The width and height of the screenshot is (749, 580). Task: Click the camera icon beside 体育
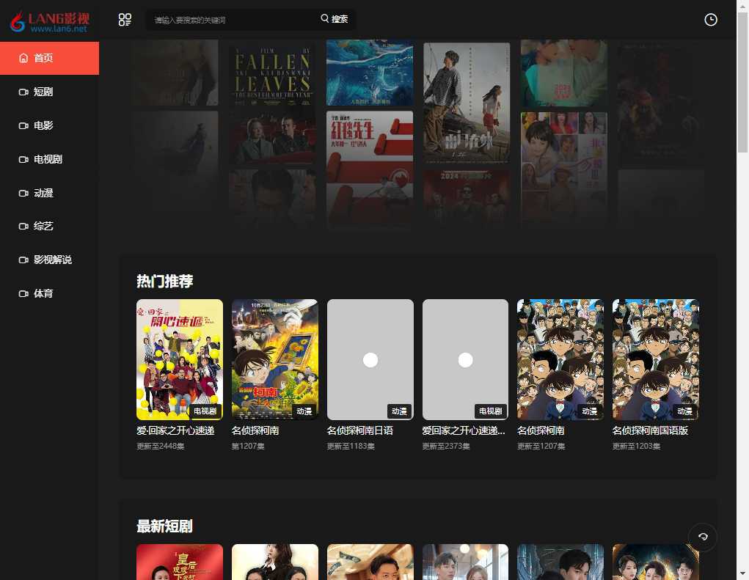pyautogui.click(x=23, y=293)
